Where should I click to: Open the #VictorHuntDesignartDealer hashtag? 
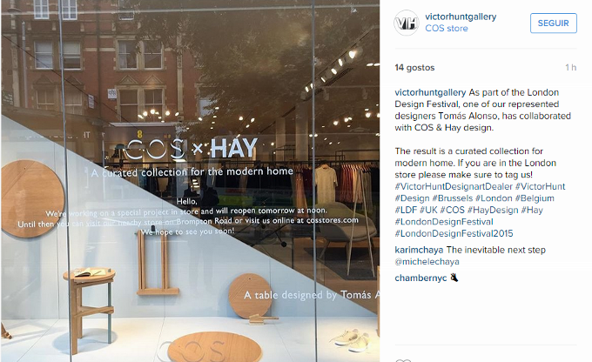click(454, 186)
